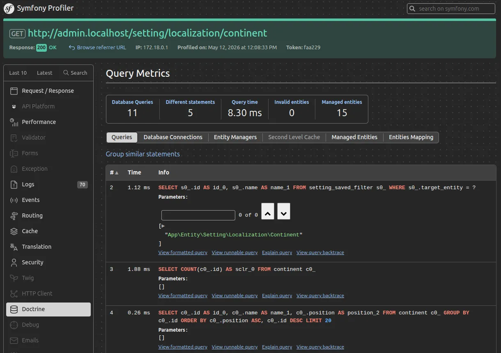Image resolution: width=501 pixels, height=353 pixels.
Task: Click the Forms panel icon
Action: tap(14, 153)
